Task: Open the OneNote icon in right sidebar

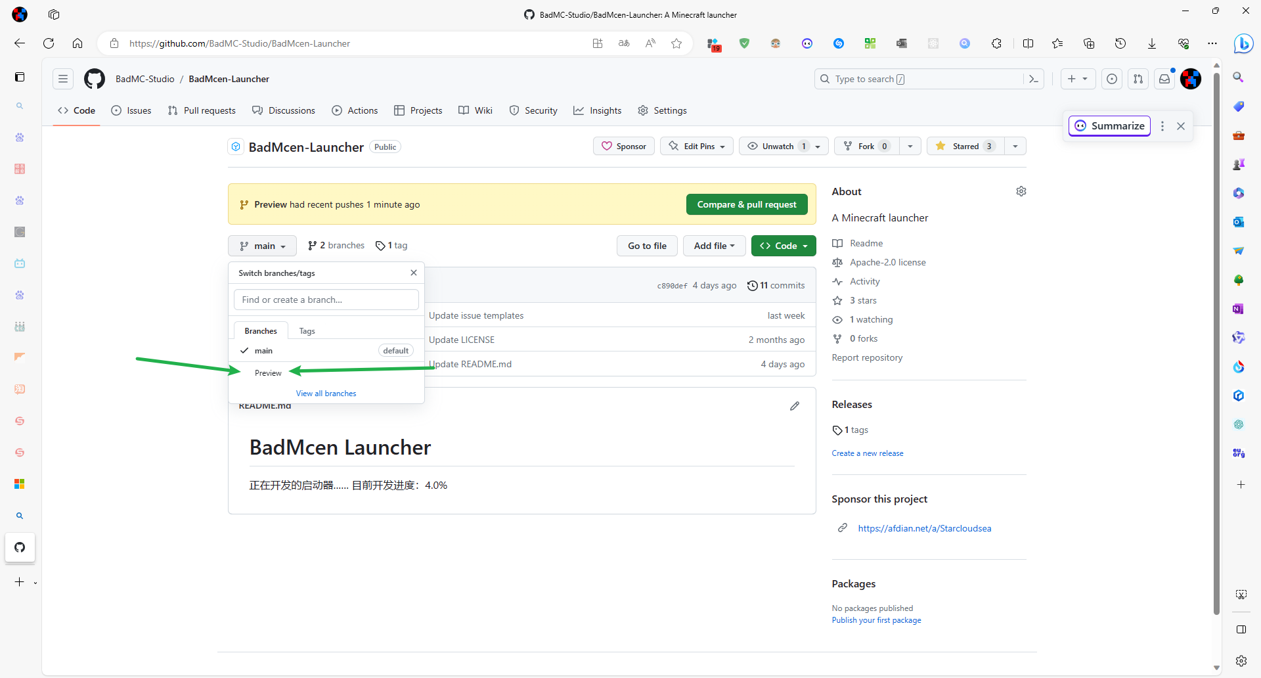Action: tap(1239, 309)
